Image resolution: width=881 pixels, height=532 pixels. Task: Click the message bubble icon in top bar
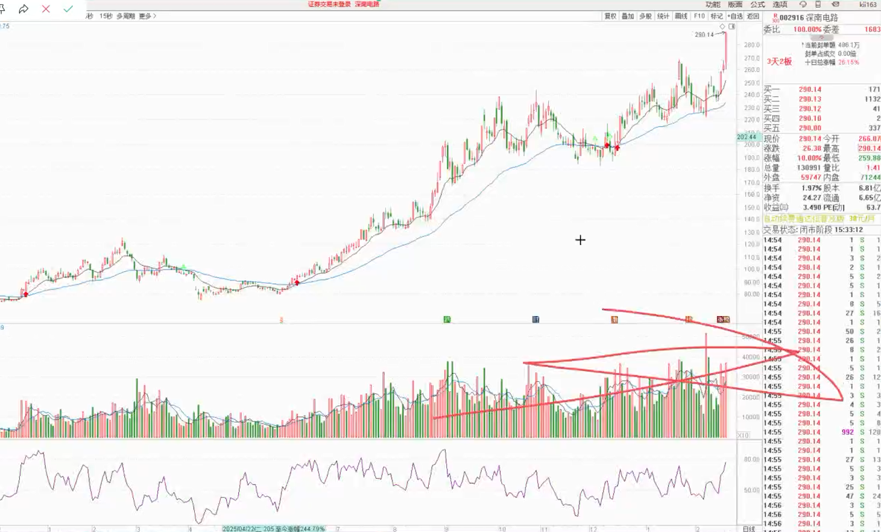pyautogui.click(x=803, y=4)
